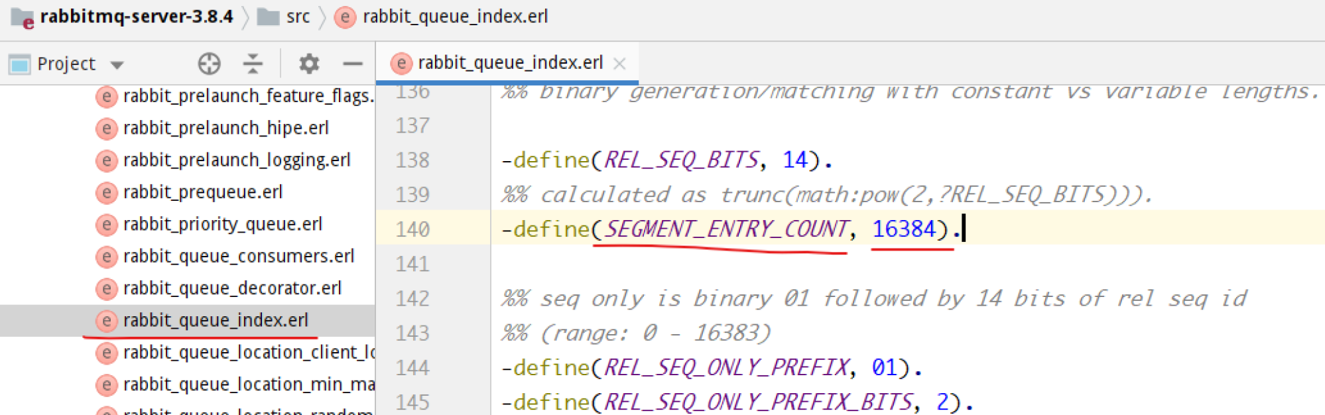Viewport: 1325px width, 415px height.
Task: Click src breadcrumb path segment
Action: tap(298, 17)
